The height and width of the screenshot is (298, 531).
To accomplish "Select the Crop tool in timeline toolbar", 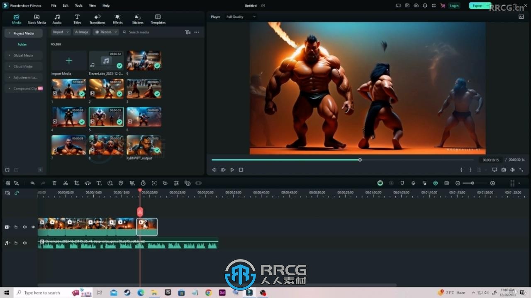I will [x=77, y=183].
